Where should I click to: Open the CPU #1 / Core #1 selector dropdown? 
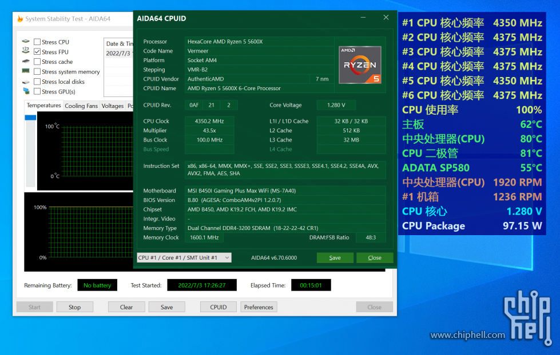click(184, 258)
